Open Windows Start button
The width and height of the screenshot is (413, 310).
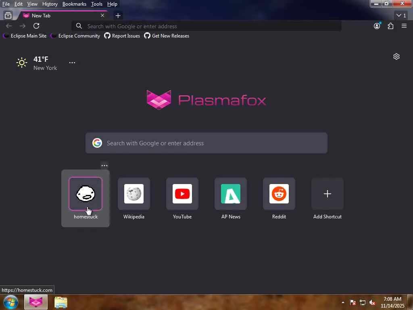point(11,302)
